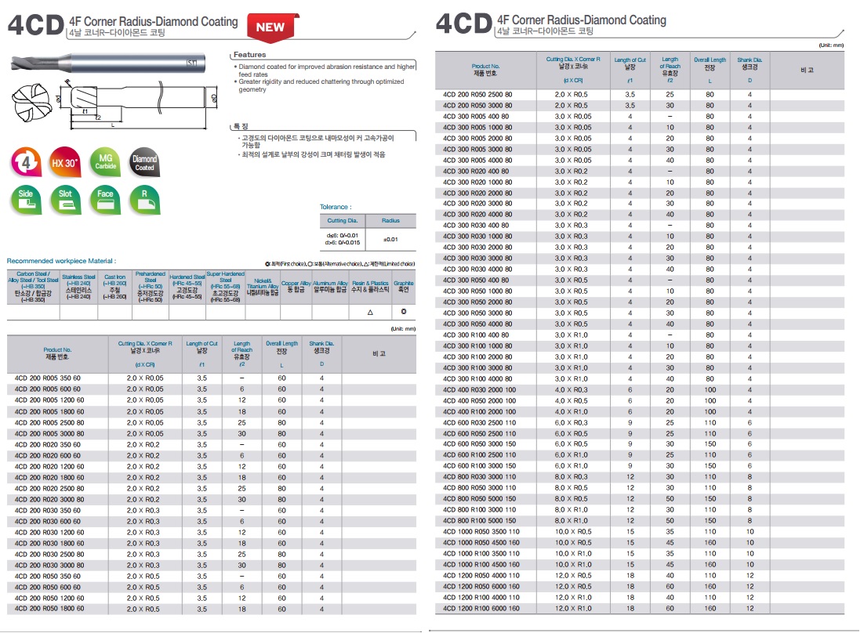This screenshot has width=864, height=633.
Task: Click product number 4CD 200 R030 2500 80
Action: click(x=49, y=555)
